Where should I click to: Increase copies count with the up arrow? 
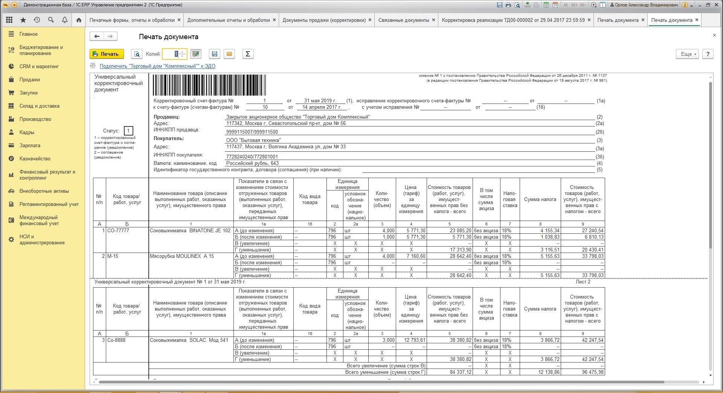tap(183, 52)
